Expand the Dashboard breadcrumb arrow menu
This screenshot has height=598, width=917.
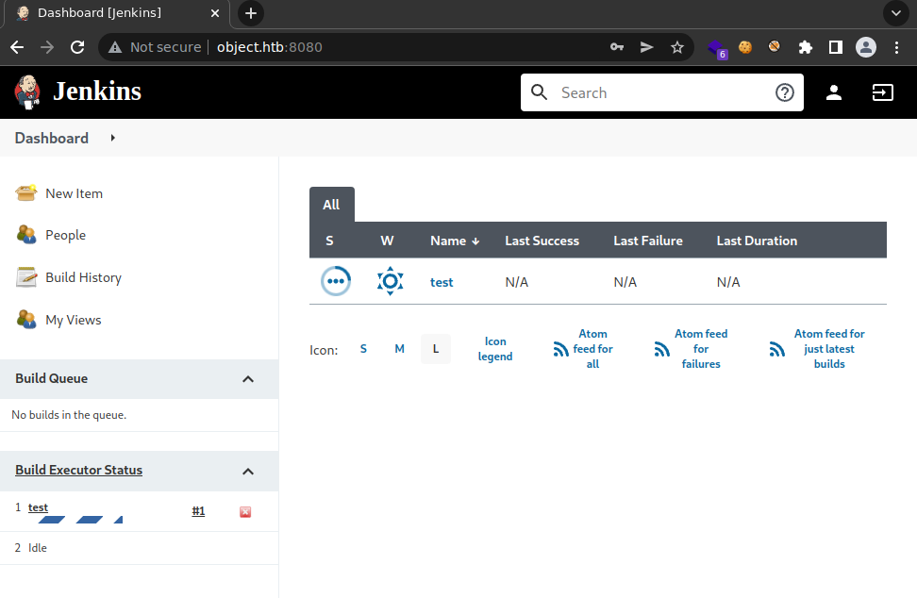(113, 138)
